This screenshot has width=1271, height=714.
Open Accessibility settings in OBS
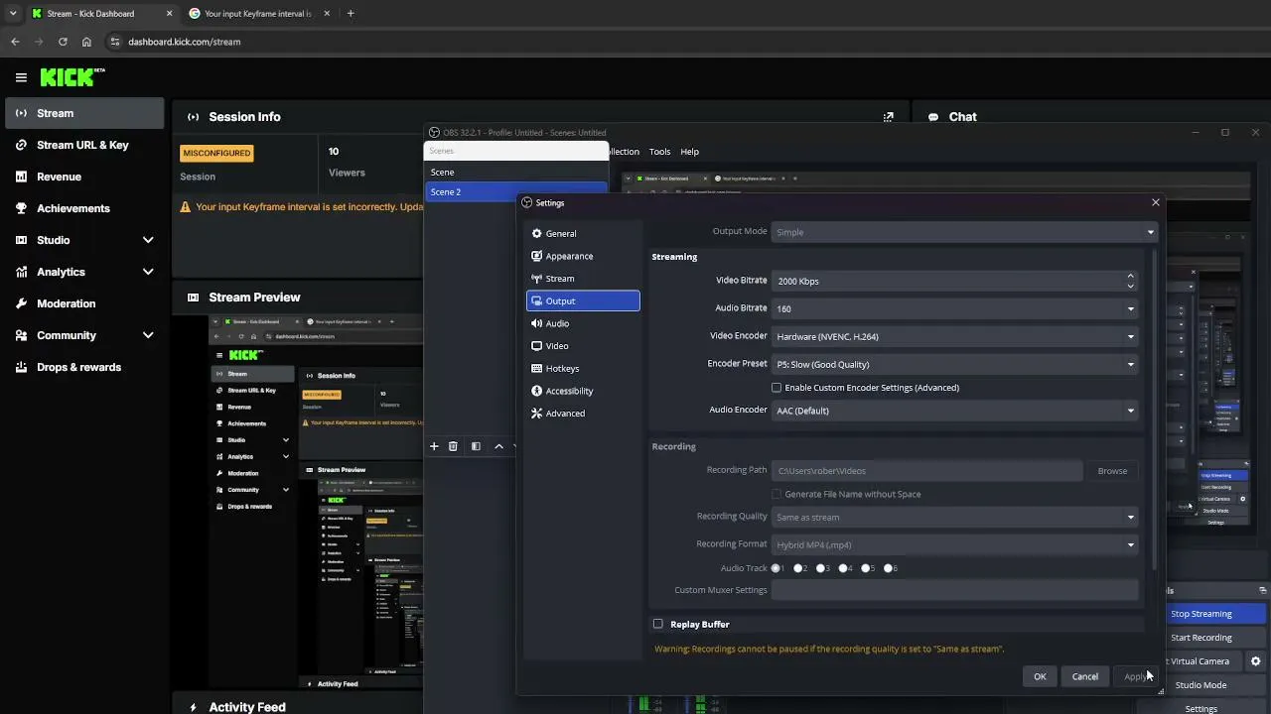(x=583, y=391)
